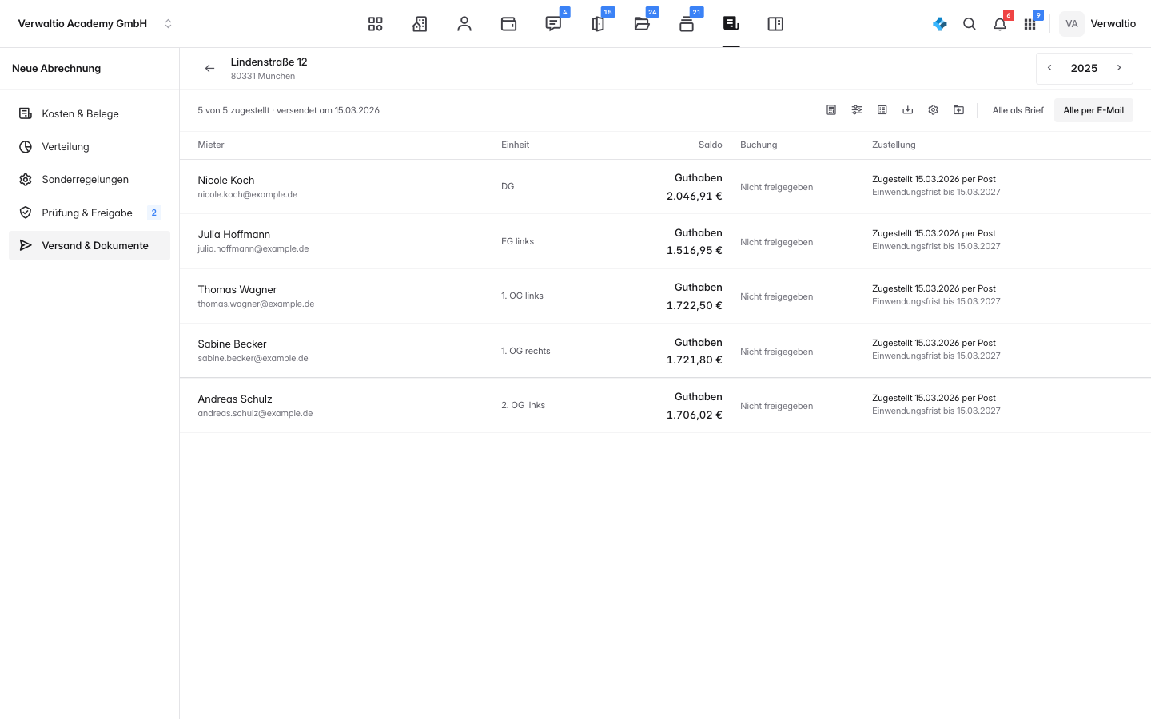Open Sonderregelungen in sidebar
Screen dimensions: 1151x719
pyautogui.click(x=90, y=180)
